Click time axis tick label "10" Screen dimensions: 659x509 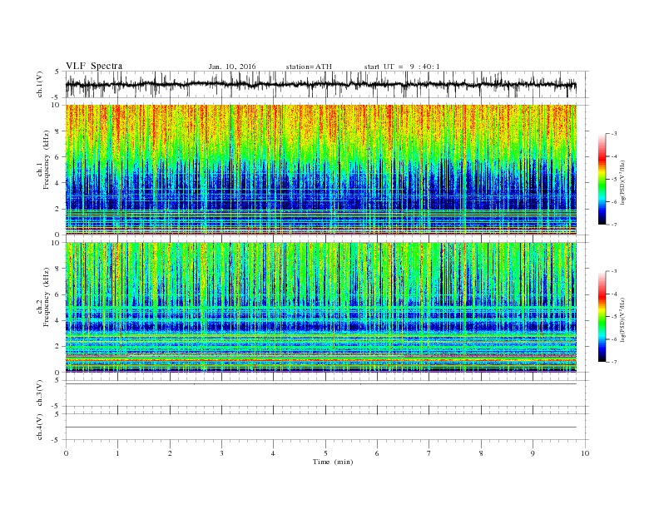pos(585,453)
